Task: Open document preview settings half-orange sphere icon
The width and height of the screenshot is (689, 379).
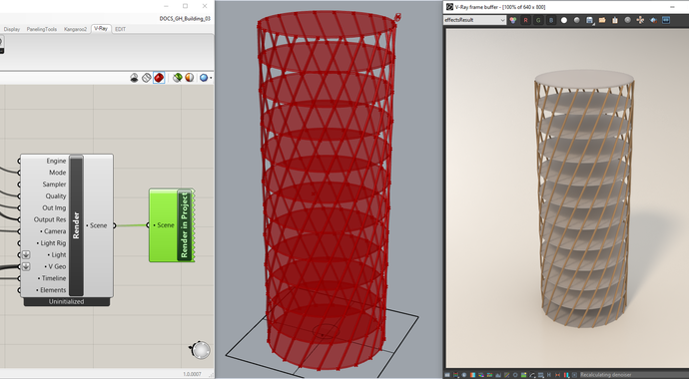Action: point(189,78)
